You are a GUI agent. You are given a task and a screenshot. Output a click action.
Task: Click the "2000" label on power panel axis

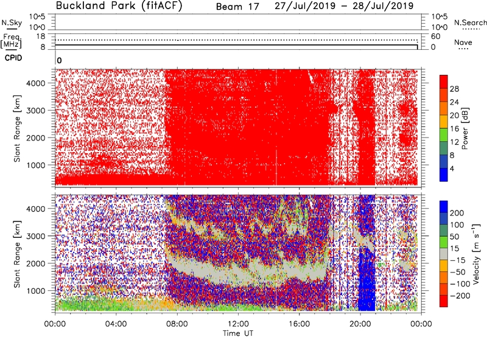[35, 137]
